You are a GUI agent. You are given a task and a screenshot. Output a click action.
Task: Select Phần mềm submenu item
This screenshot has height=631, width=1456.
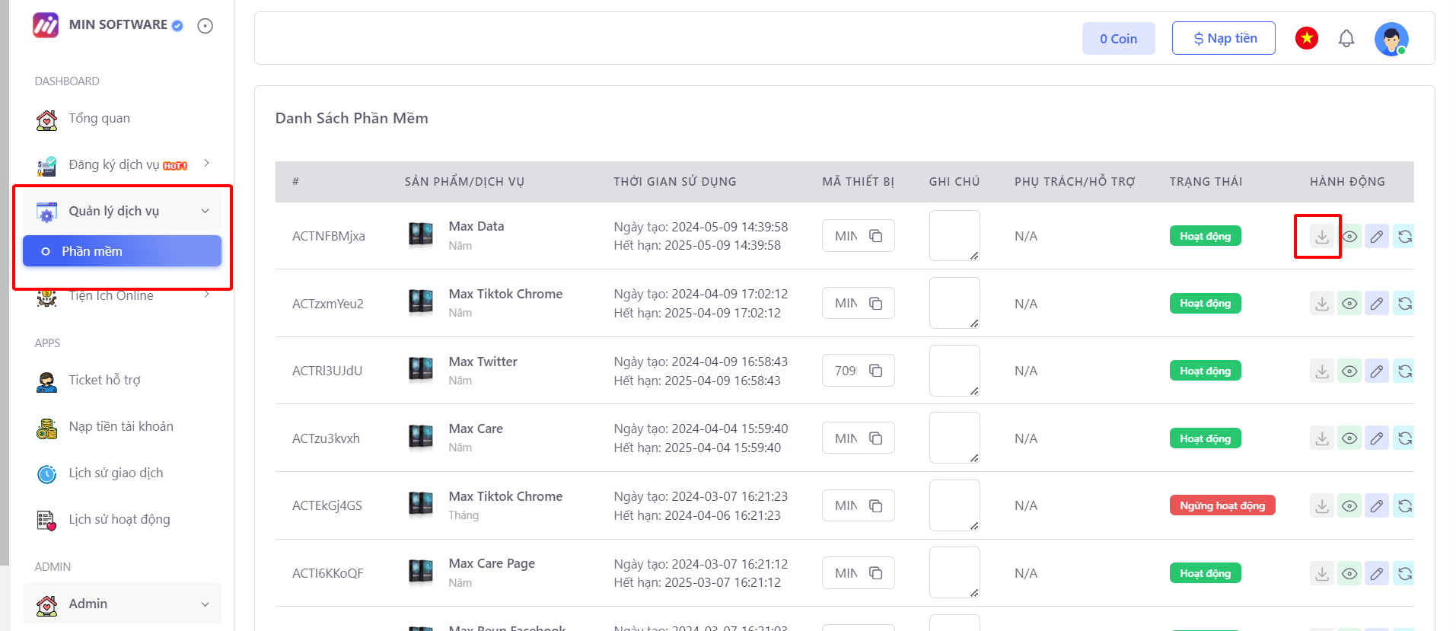point(122,251)
